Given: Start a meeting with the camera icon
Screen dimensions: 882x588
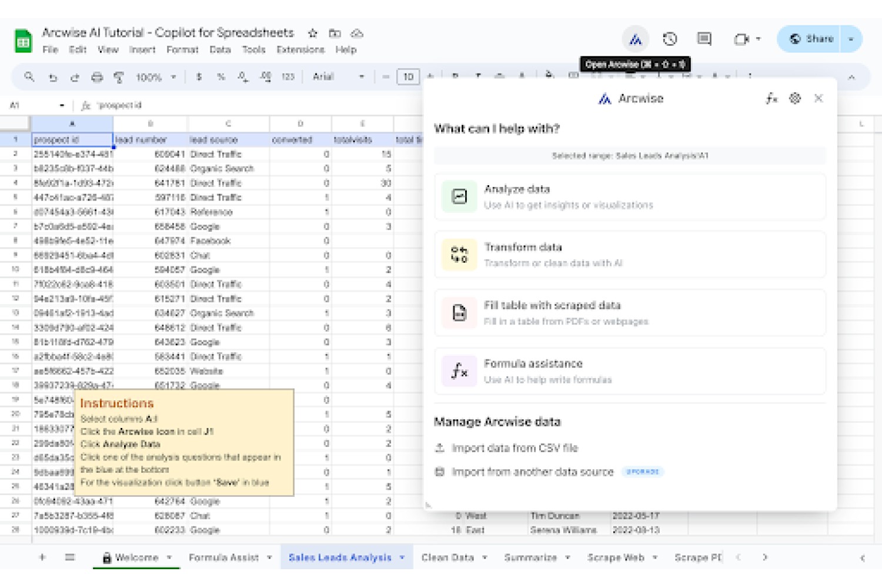Looking at the screenshot, I should click(x=741, y=39).
